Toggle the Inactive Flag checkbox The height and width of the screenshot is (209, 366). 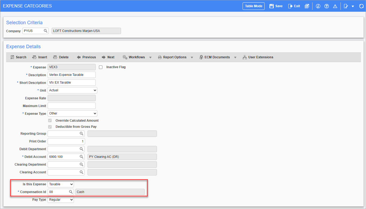101,67
